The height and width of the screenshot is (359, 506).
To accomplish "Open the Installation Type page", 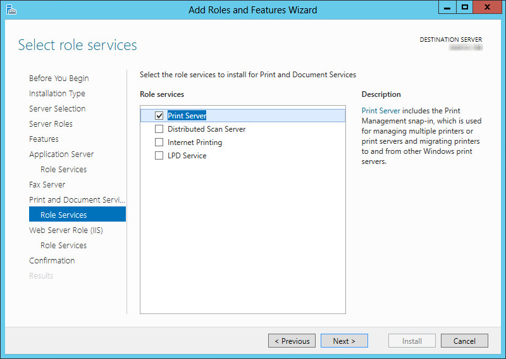I will 57,94.
